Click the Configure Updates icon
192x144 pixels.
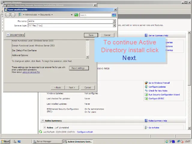click(x=146, y=87)
